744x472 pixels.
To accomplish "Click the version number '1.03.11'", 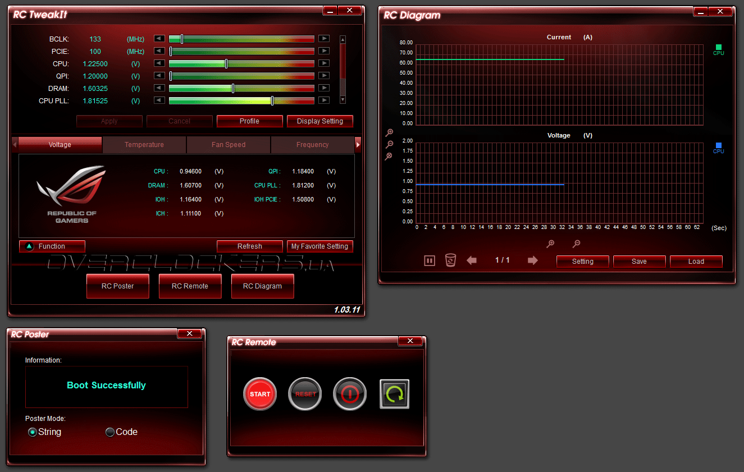I will 347,310.
